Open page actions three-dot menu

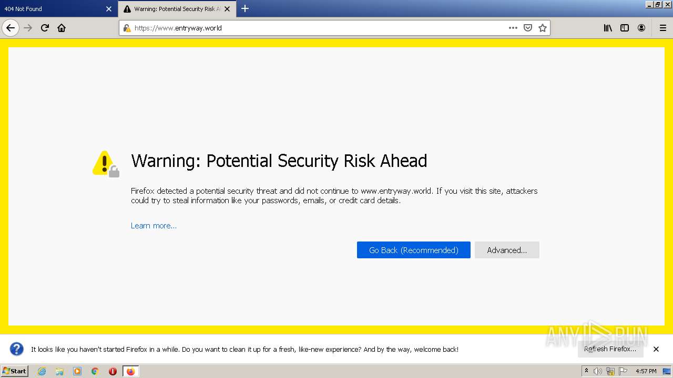tap(513, 28)
